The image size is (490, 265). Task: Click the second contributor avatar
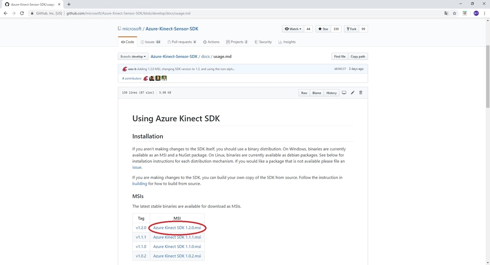(x=152, y=78)
